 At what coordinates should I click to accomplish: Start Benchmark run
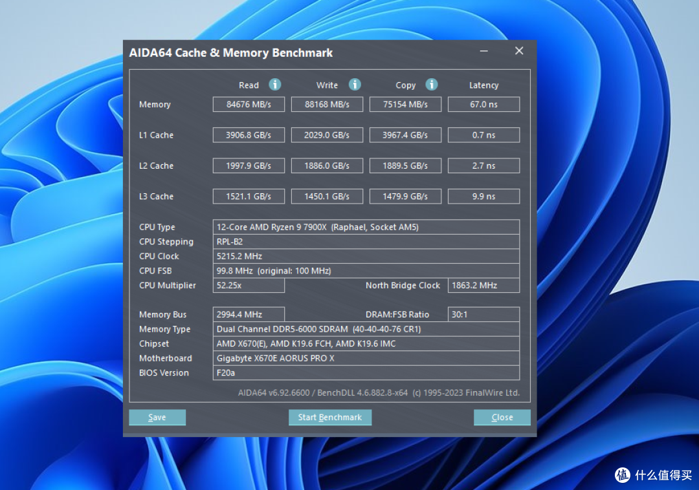330,418
